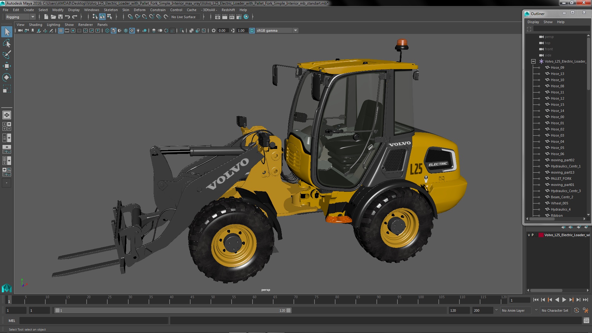Open the Script Editor
Image resolution: width=592 pixels, height=333 pixels.
(586, 321)
